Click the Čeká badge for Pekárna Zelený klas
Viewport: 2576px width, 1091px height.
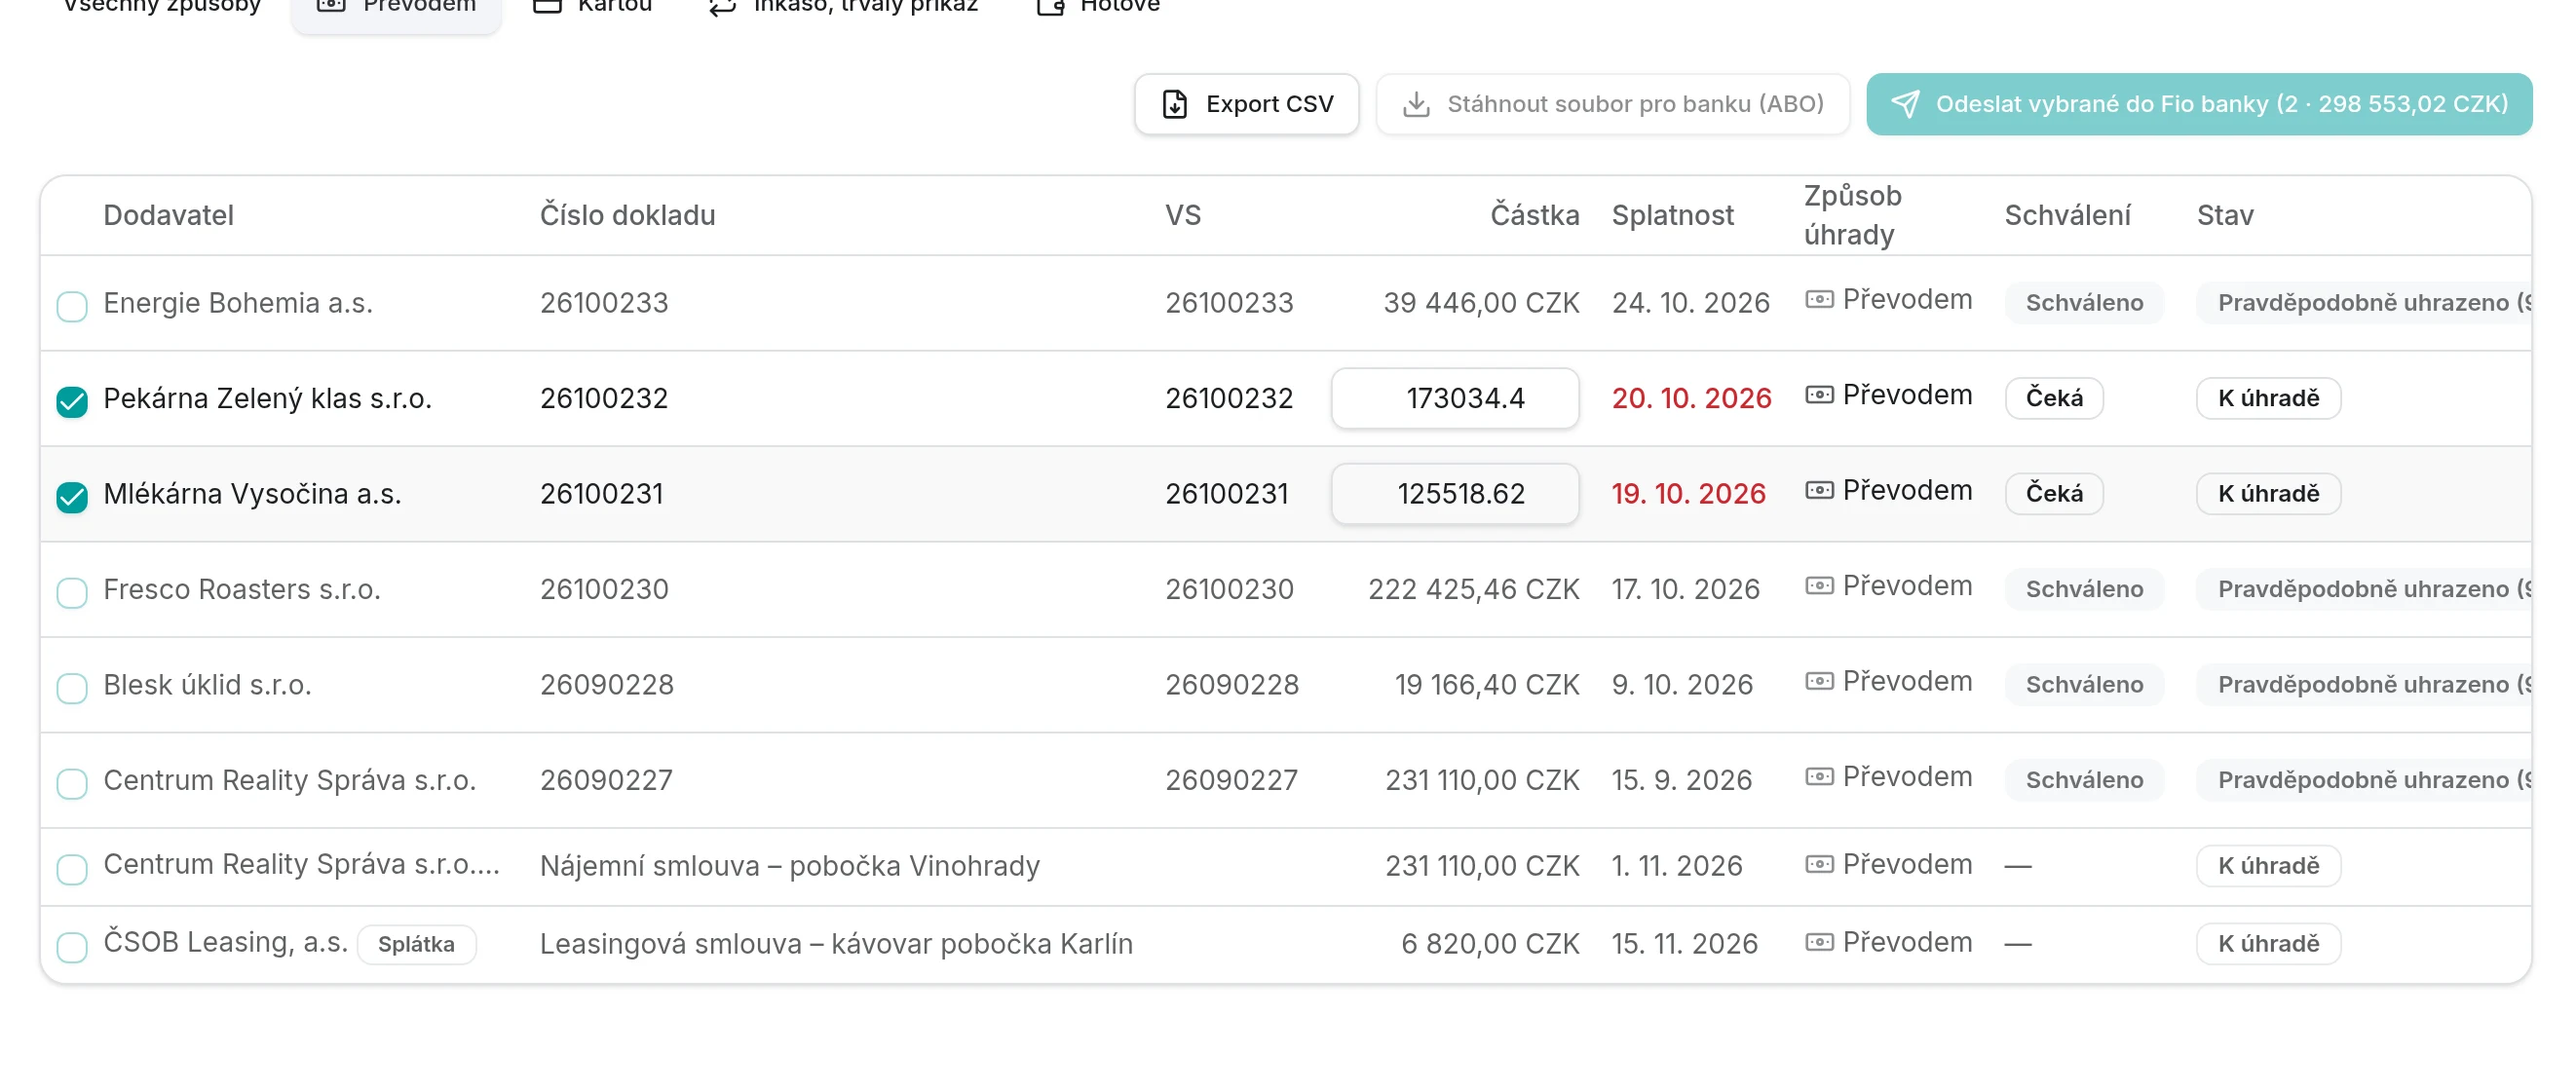(2054, 398)
